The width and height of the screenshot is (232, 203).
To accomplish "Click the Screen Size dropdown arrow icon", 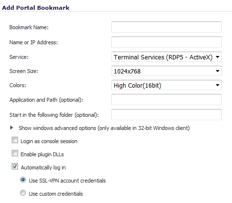I will pyautogui.click(x=217, y=71).
